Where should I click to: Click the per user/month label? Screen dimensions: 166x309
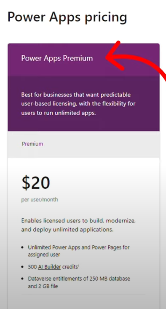pyautogui.click(x=40, y=200)
